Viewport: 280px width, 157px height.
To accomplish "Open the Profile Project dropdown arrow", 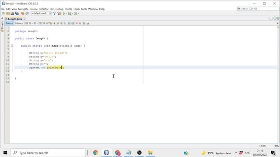I will pyautogui.click(x=78, y=14).
